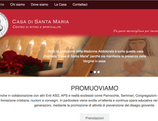The height and width of the screenshot is (121, 158).
Task: Select the first black carousel dot
Action: 91,72
